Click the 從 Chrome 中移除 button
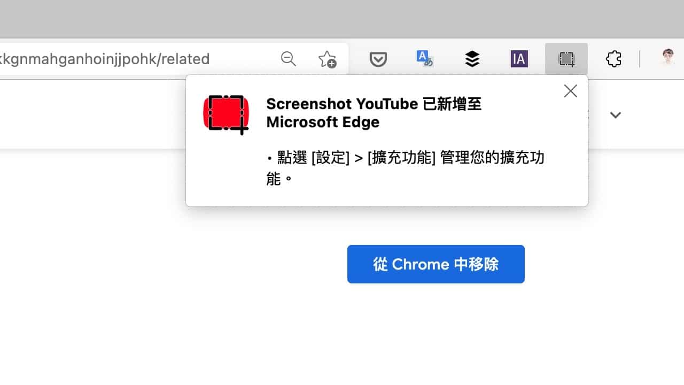684x385 pixels. 436,264
